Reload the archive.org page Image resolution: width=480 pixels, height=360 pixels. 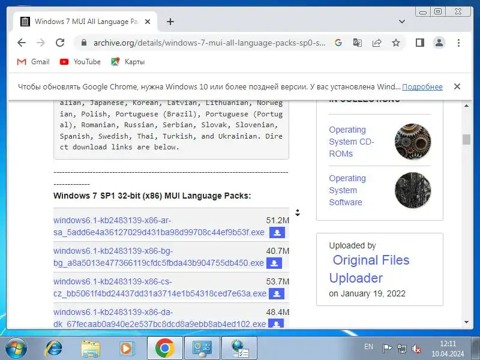[x=60, y=43]
